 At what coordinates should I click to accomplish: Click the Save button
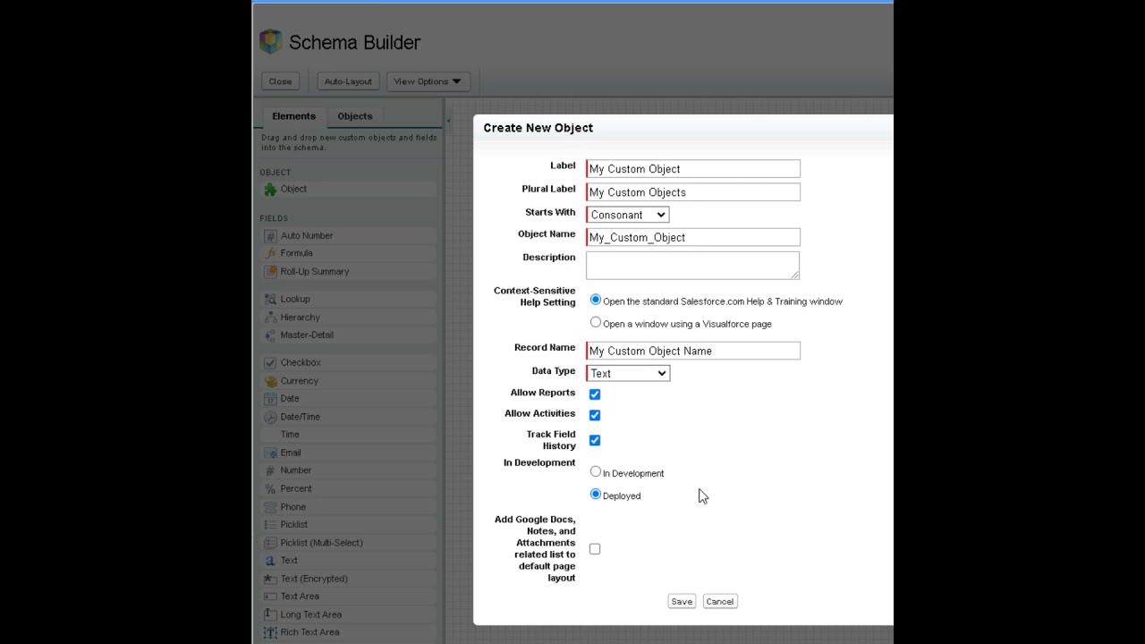click(x=682, y=601)
